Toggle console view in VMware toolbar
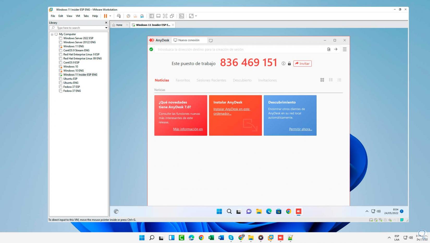The height and width of the screenshot is (243, 430). pos(182,16)
